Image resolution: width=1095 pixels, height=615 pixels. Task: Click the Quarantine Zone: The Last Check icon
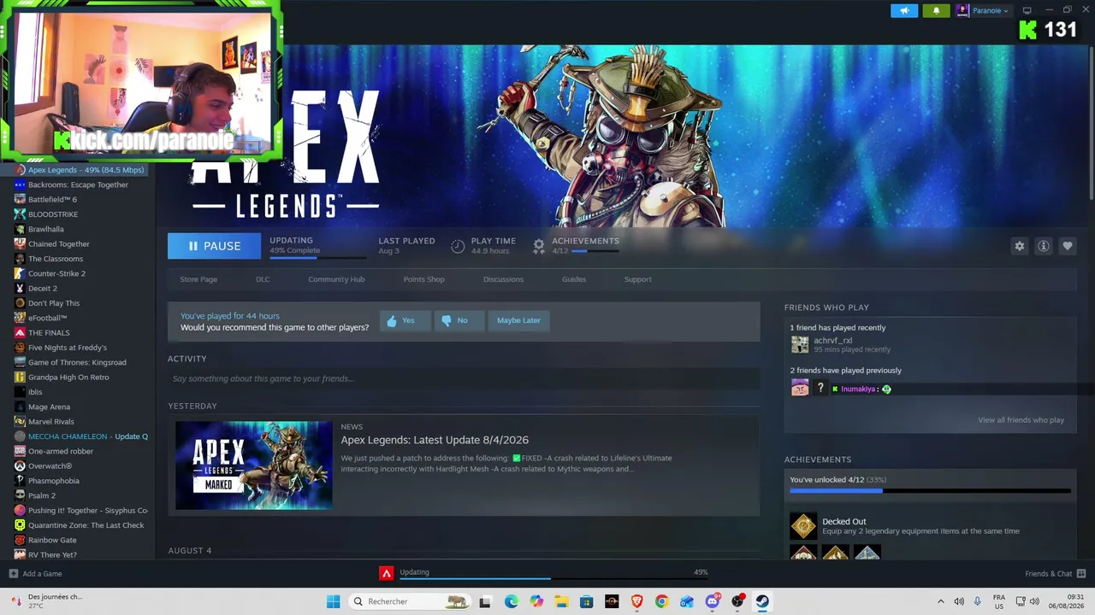click(x=20, y=525)
